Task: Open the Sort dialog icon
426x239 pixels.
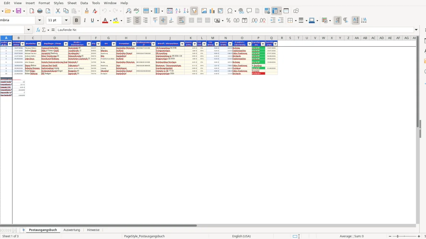Action: pyautogui.click(x=170, y=11)
